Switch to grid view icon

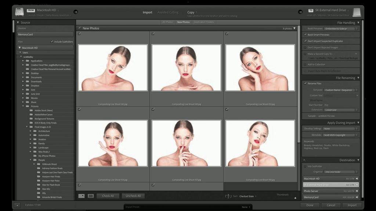(x=82, y=196)
